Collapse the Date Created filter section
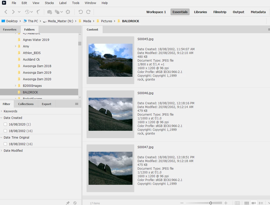Screen dimensions: 270x205 1,118
